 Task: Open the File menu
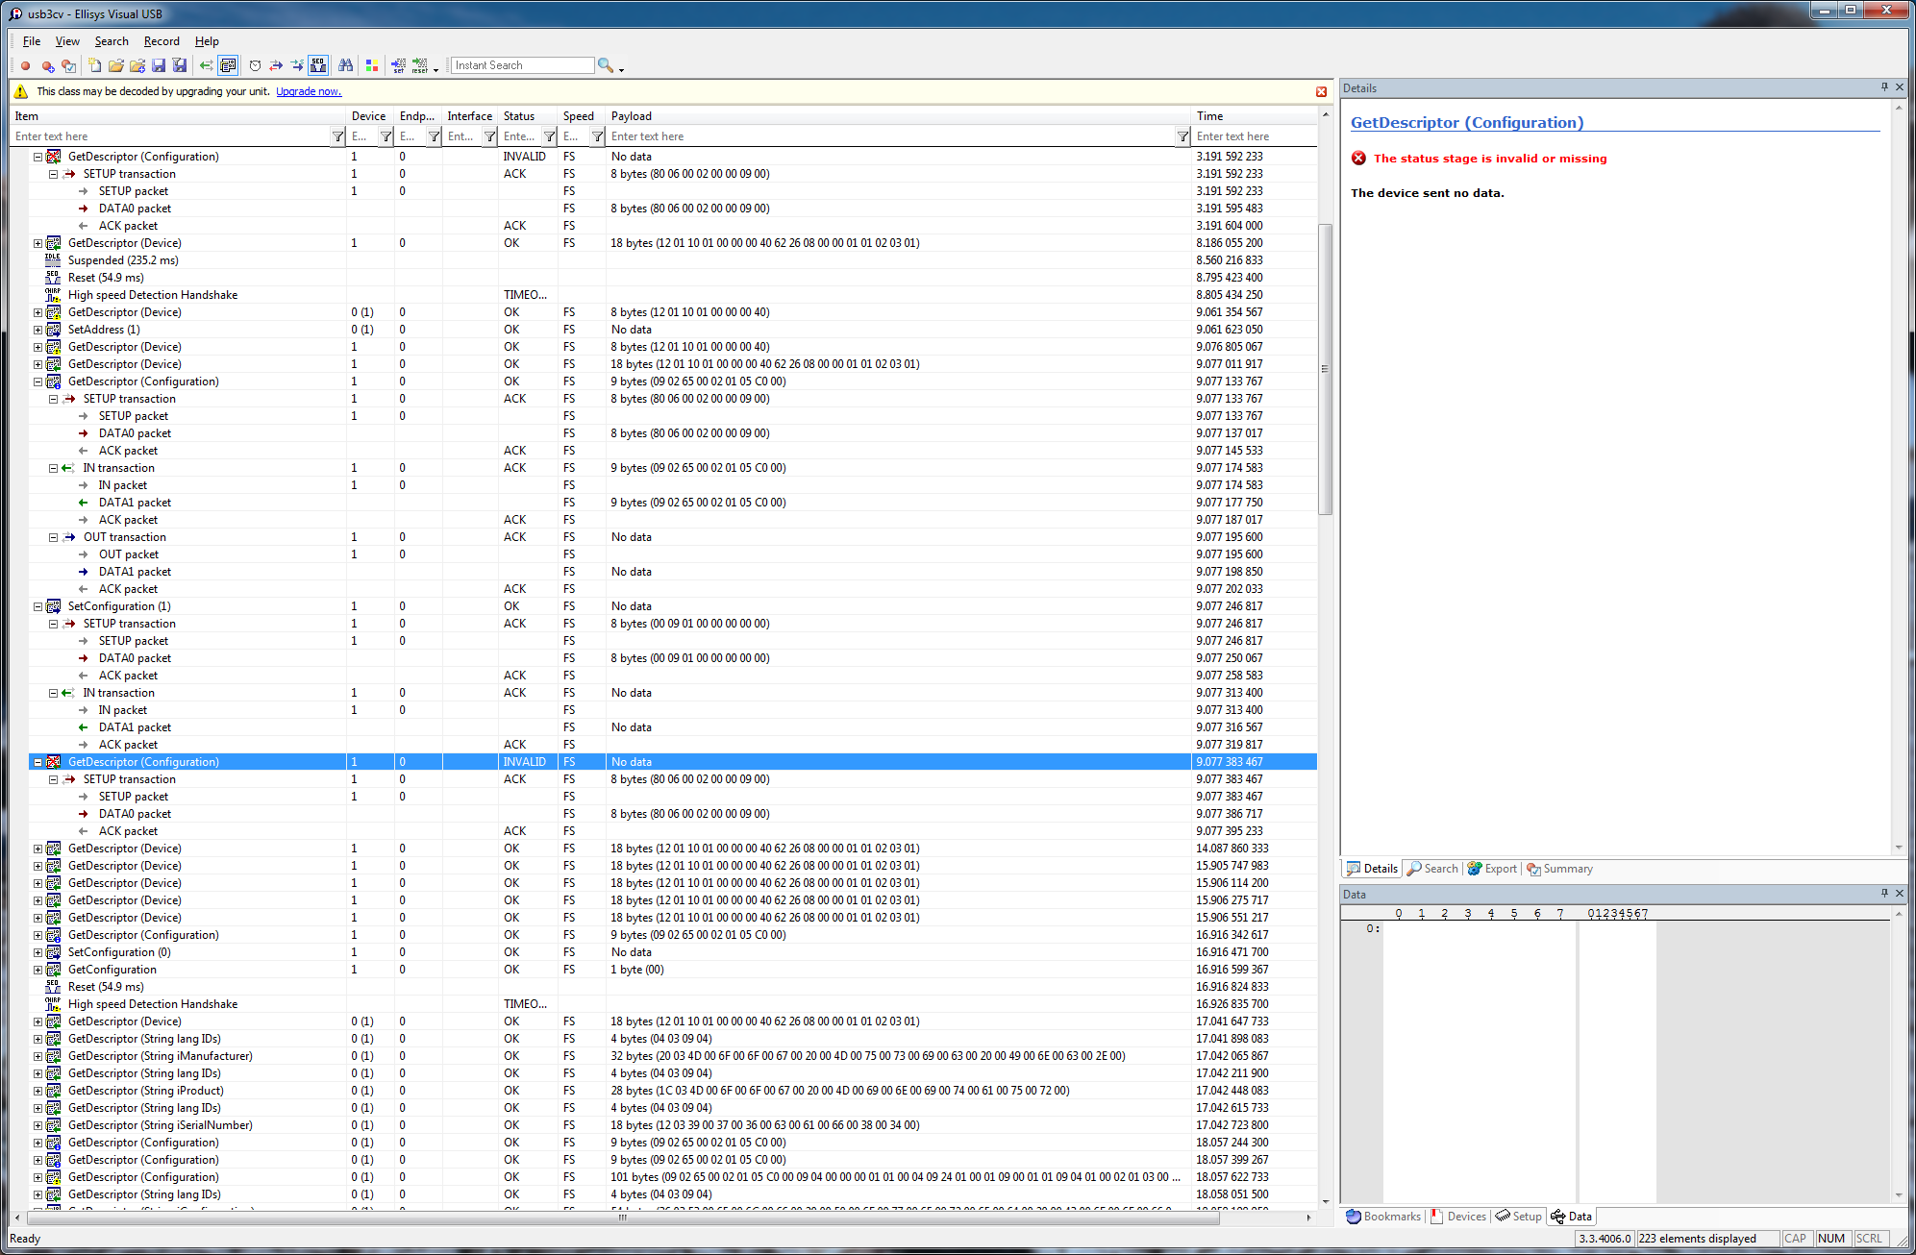pos(32,41)
